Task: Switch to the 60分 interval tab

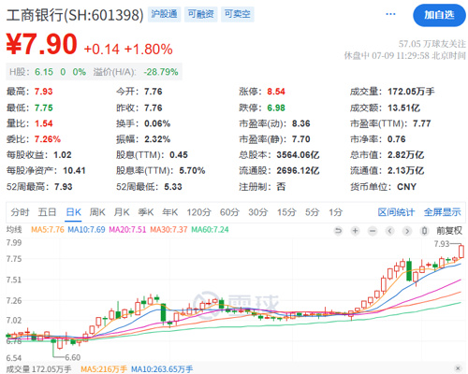Action: coord(229,212)
